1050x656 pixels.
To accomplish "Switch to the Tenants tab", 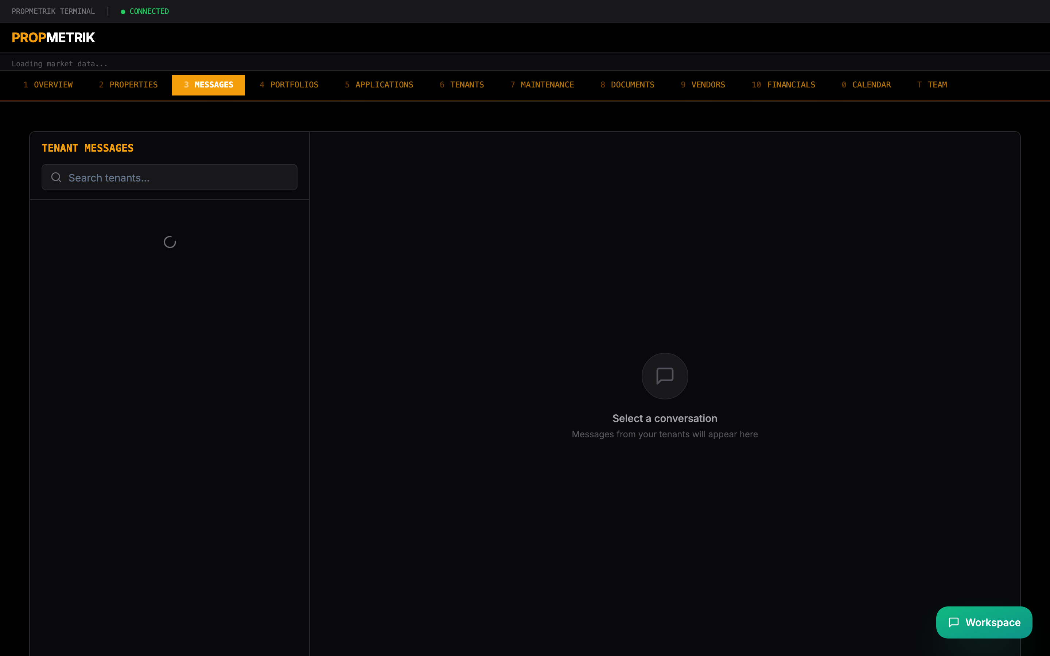I will point(462,85).
